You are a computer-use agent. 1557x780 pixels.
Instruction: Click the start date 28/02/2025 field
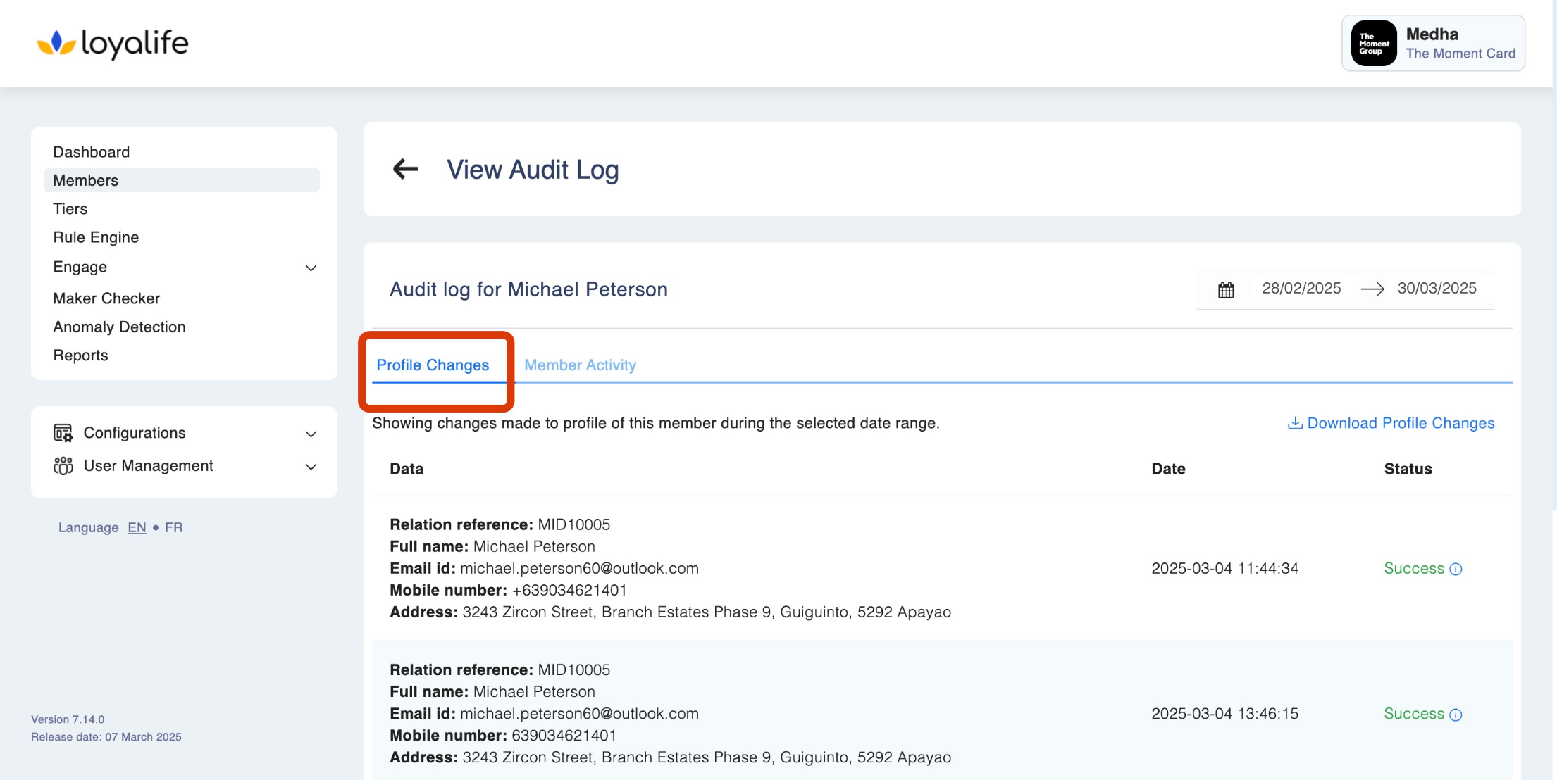tap(1301, 288)
